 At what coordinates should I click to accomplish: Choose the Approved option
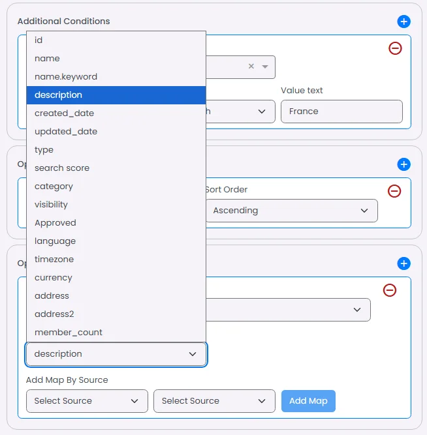116,223
